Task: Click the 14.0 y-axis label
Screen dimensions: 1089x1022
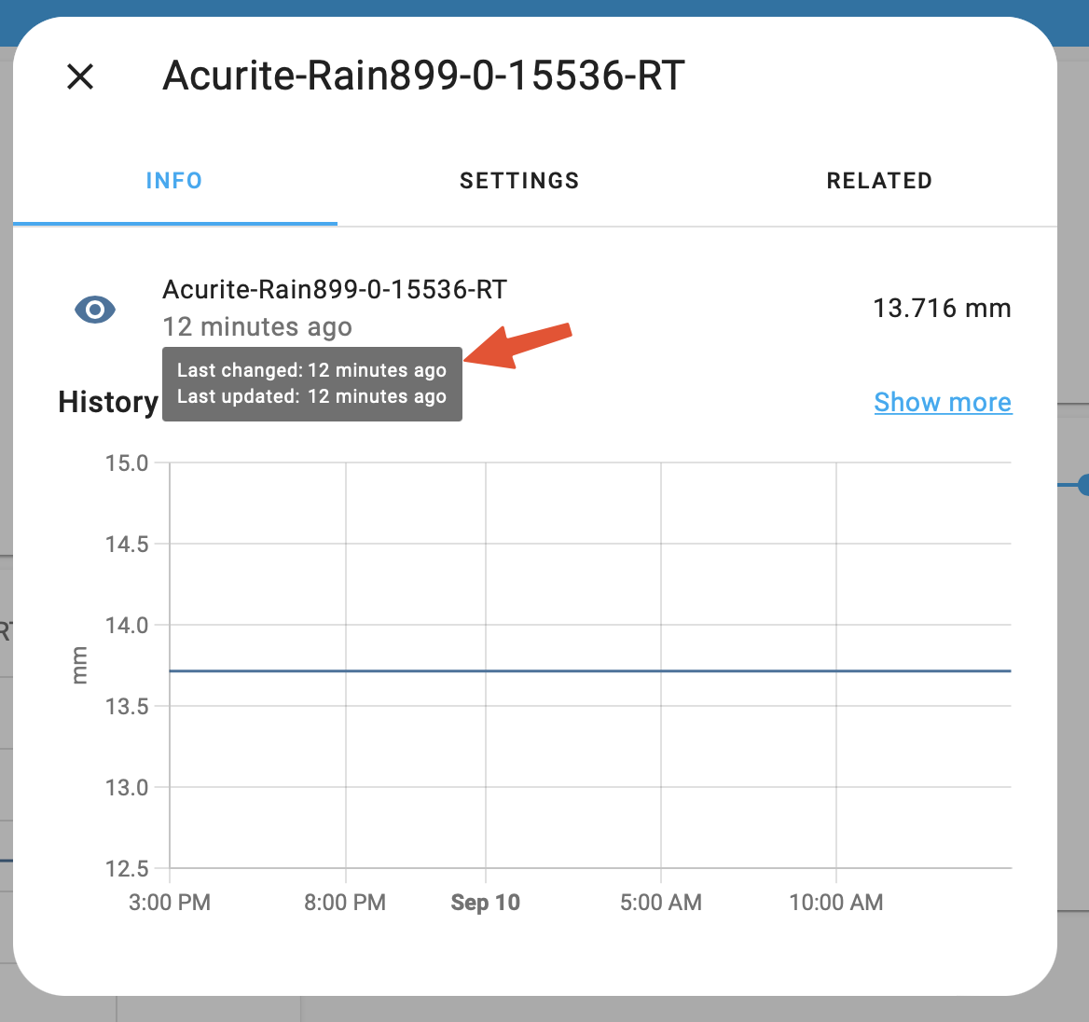Action: (127, 626)
